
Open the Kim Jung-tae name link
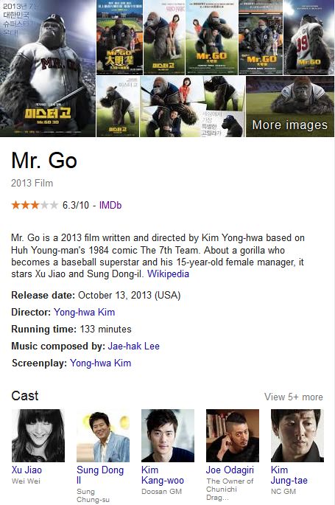click(289, 475)
